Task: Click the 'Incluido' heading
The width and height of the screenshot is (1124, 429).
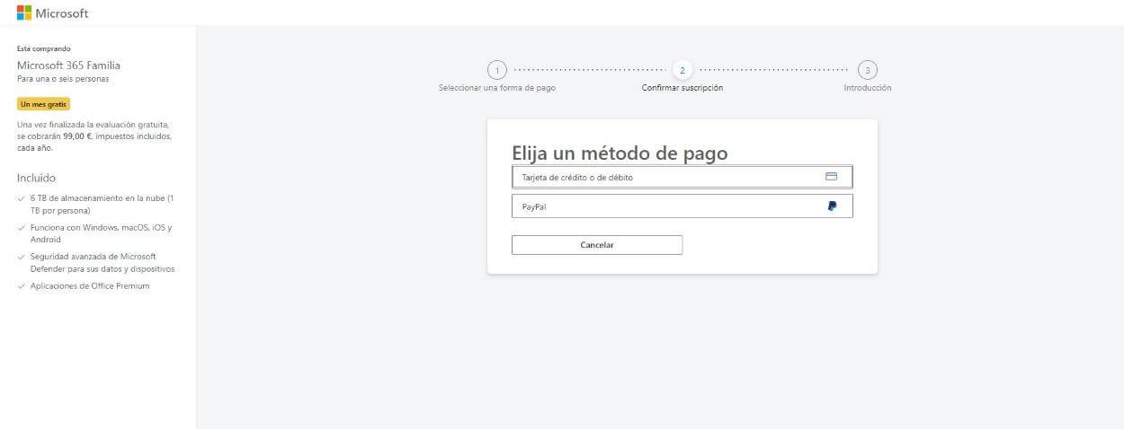Action: tap(36, 178)
